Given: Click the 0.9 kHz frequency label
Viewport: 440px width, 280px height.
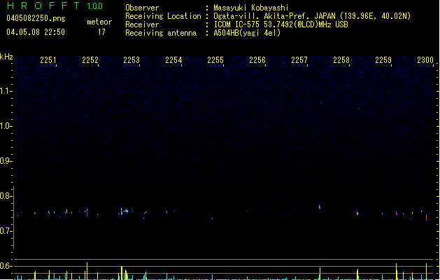Looking at the screenshot, I should click(6, 160).
